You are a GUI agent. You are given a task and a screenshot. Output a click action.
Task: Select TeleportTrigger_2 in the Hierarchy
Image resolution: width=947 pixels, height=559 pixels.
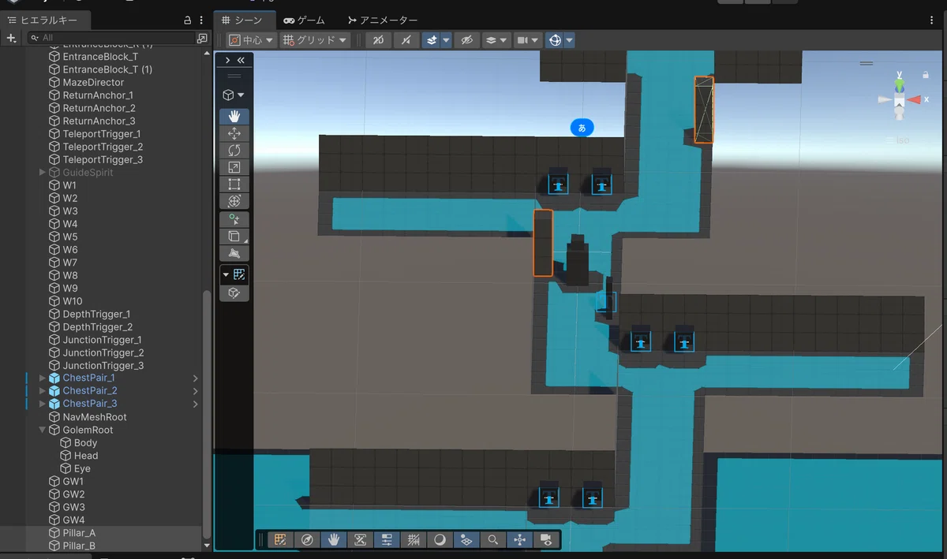[103, 147]
